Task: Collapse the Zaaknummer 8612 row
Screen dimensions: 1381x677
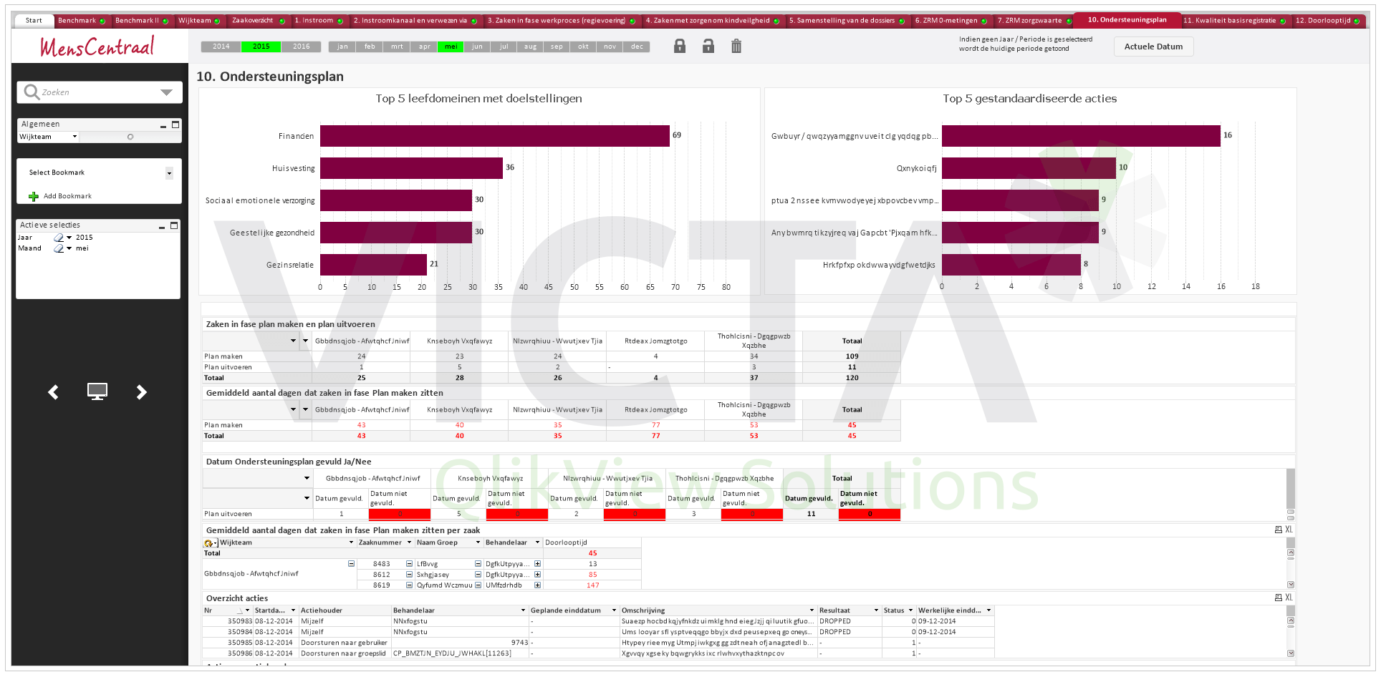Action: [409, 575]
